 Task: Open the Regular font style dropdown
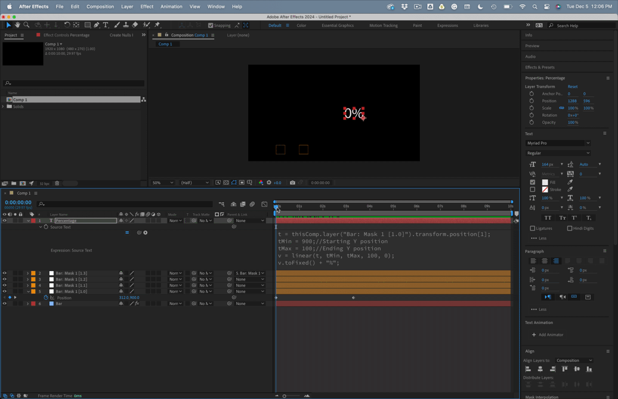click(558, 153)
